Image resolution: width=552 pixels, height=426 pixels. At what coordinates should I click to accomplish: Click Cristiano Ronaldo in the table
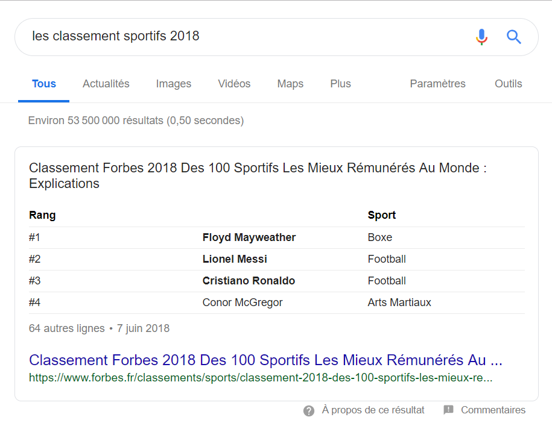coord(249,281)
